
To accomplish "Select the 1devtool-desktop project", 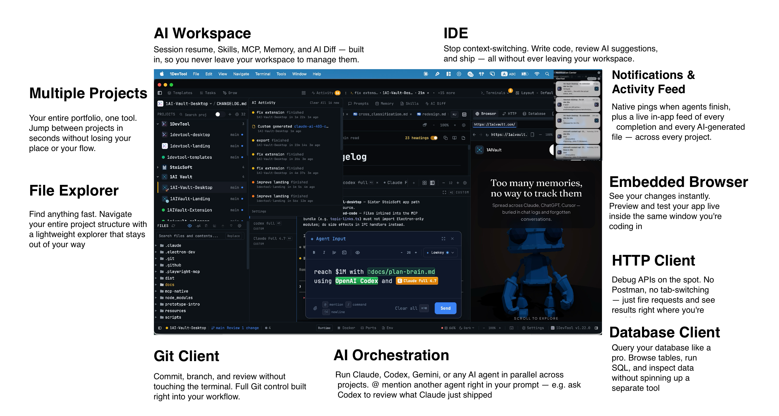I will [x=202, y=135].
